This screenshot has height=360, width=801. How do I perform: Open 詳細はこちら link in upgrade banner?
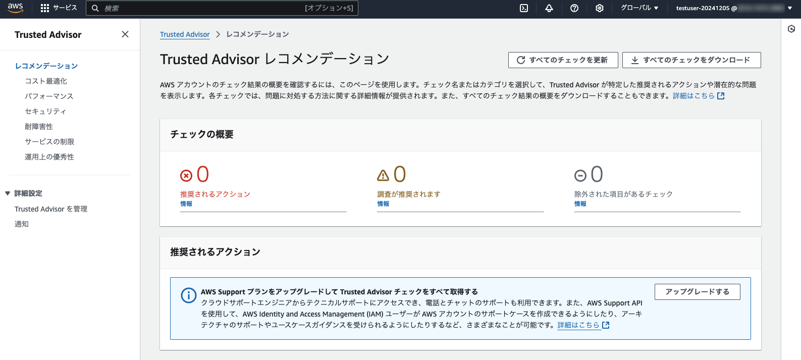(578, 325)
